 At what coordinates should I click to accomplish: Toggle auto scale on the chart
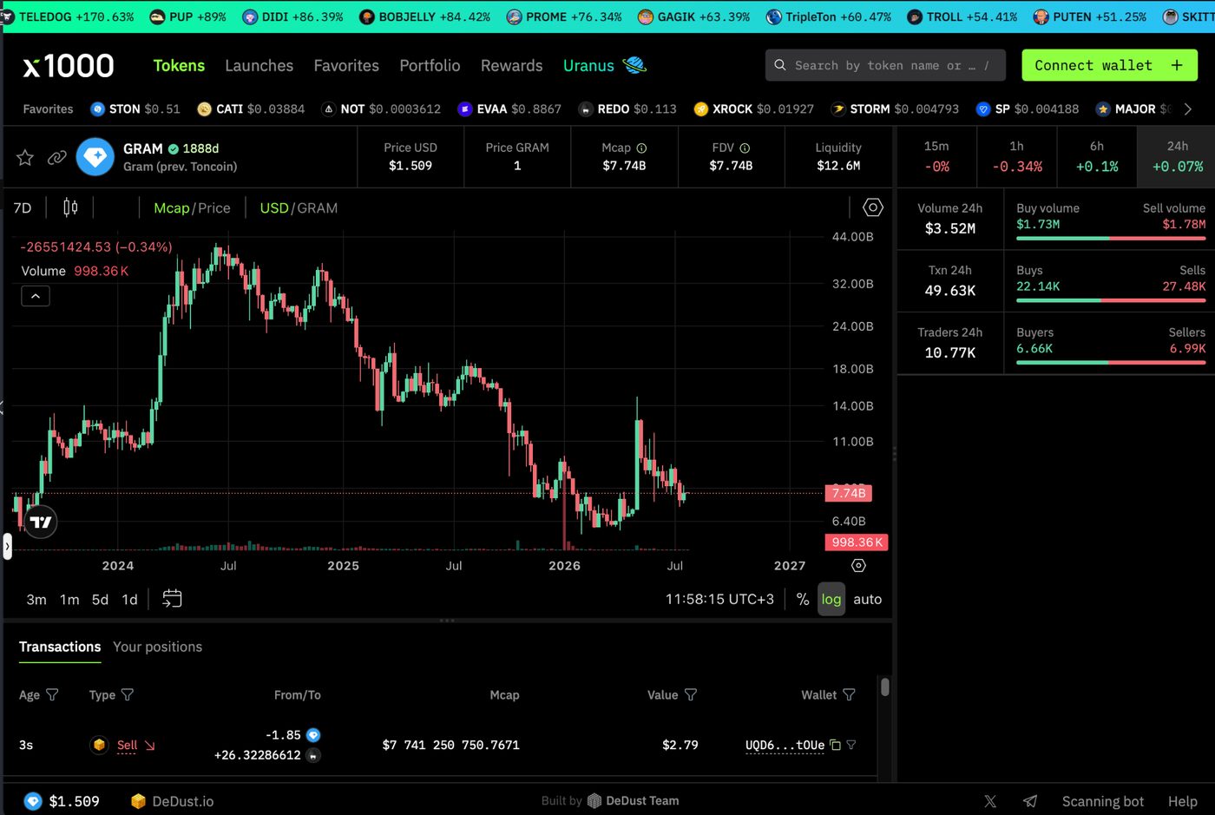[867, 599]
